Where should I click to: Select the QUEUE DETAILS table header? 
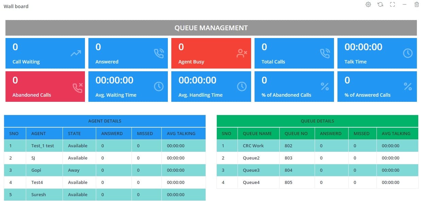pyautogui.click(x=317, y=121)
